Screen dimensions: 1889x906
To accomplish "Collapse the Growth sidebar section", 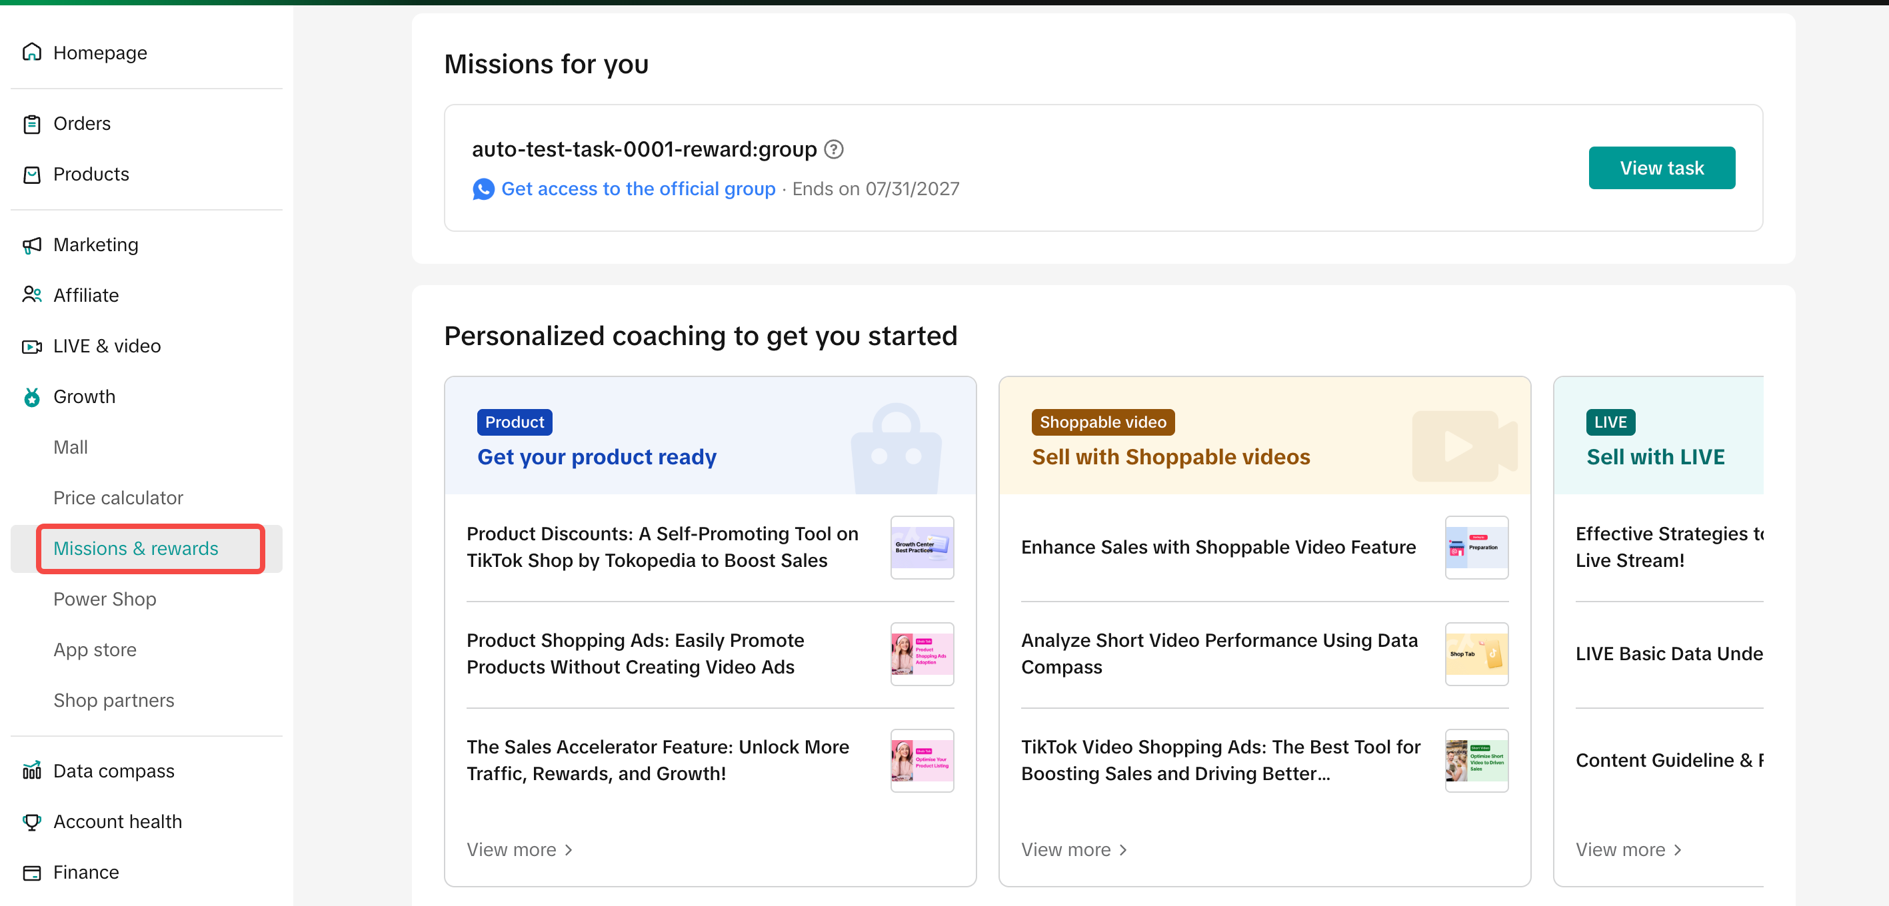I will pos(85,396).
